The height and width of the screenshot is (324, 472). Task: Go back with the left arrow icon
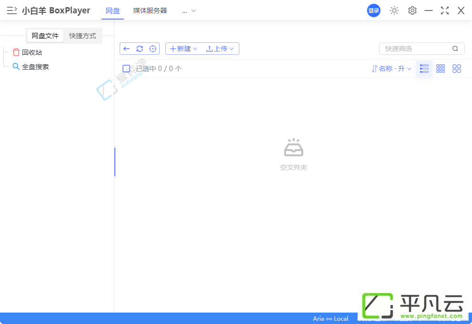126,49
